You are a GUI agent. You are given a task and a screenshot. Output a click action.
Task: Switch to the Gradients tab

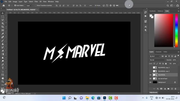coord(152,11)
